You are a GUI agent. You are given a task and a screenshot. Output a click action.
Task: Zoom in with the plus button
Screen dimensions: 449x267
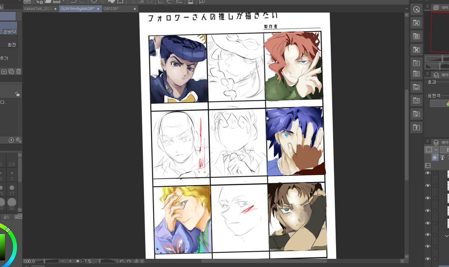coord(70,261)
